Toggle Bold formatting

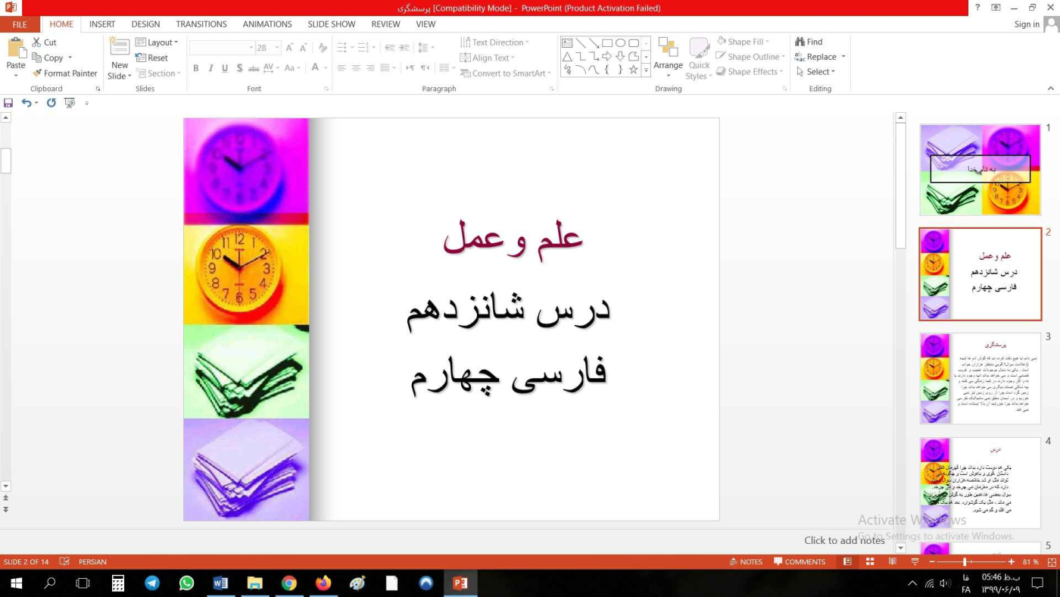click(x=195, y=68)
